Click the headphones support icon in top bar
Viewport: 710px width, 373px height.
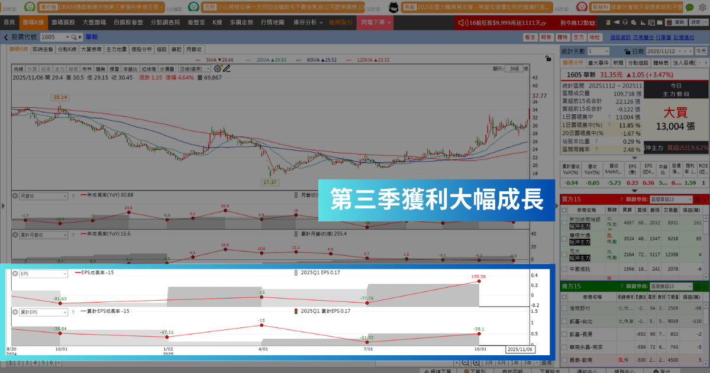(x=625, y=22)
